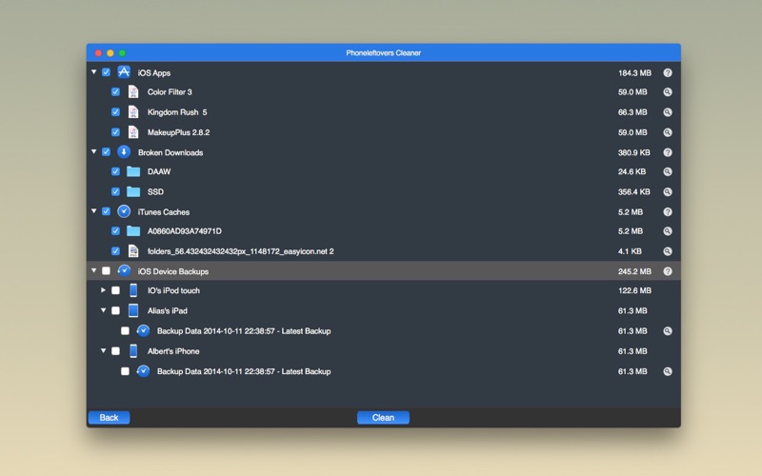Expand the IO's iPod touch backups
This screenshot has width=762, height=476.
(x=103, y=290)
